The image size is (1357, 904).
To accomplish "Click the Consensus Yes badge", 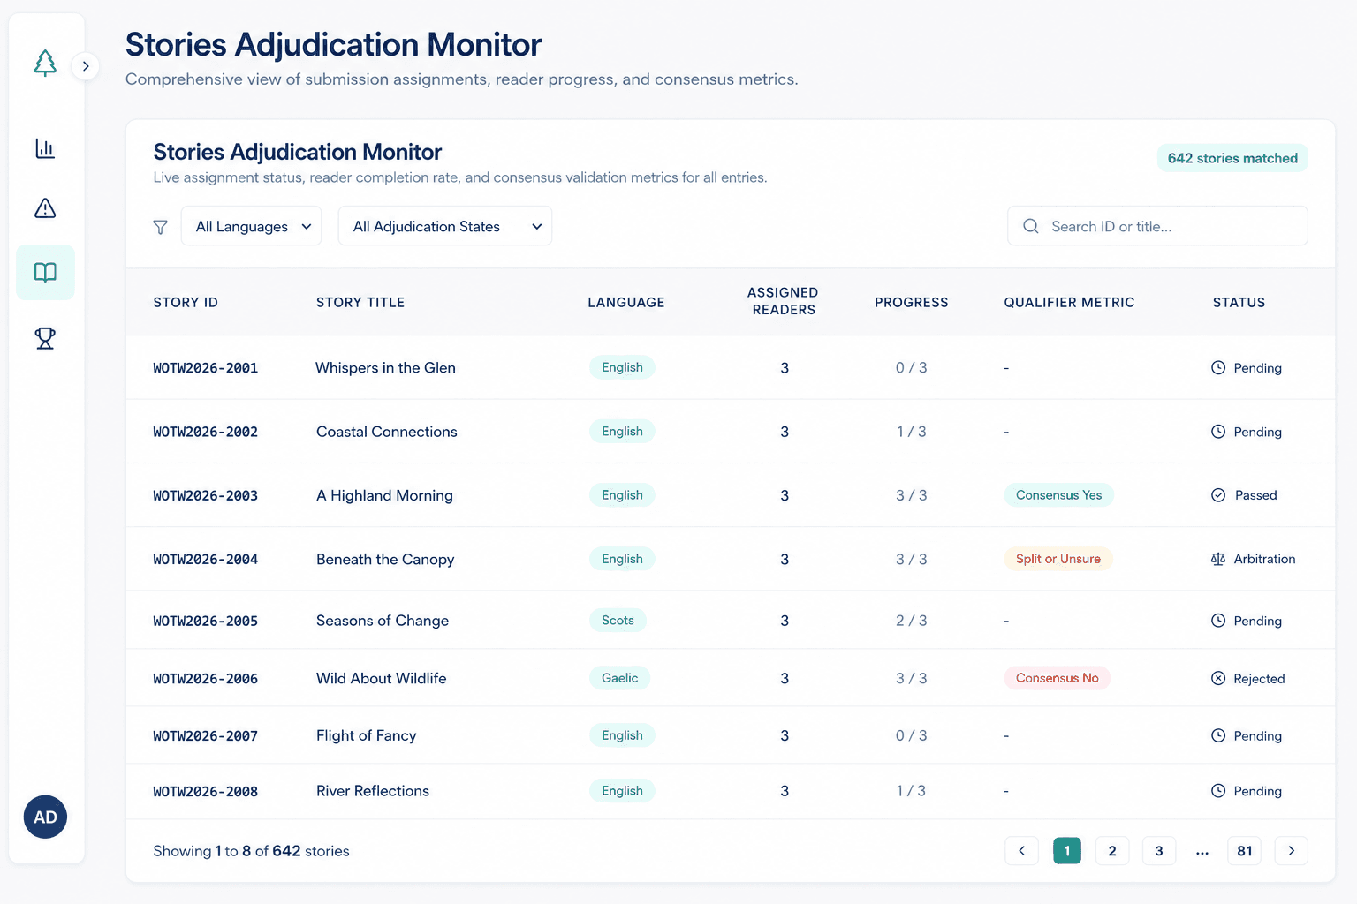I will 1058,495.
